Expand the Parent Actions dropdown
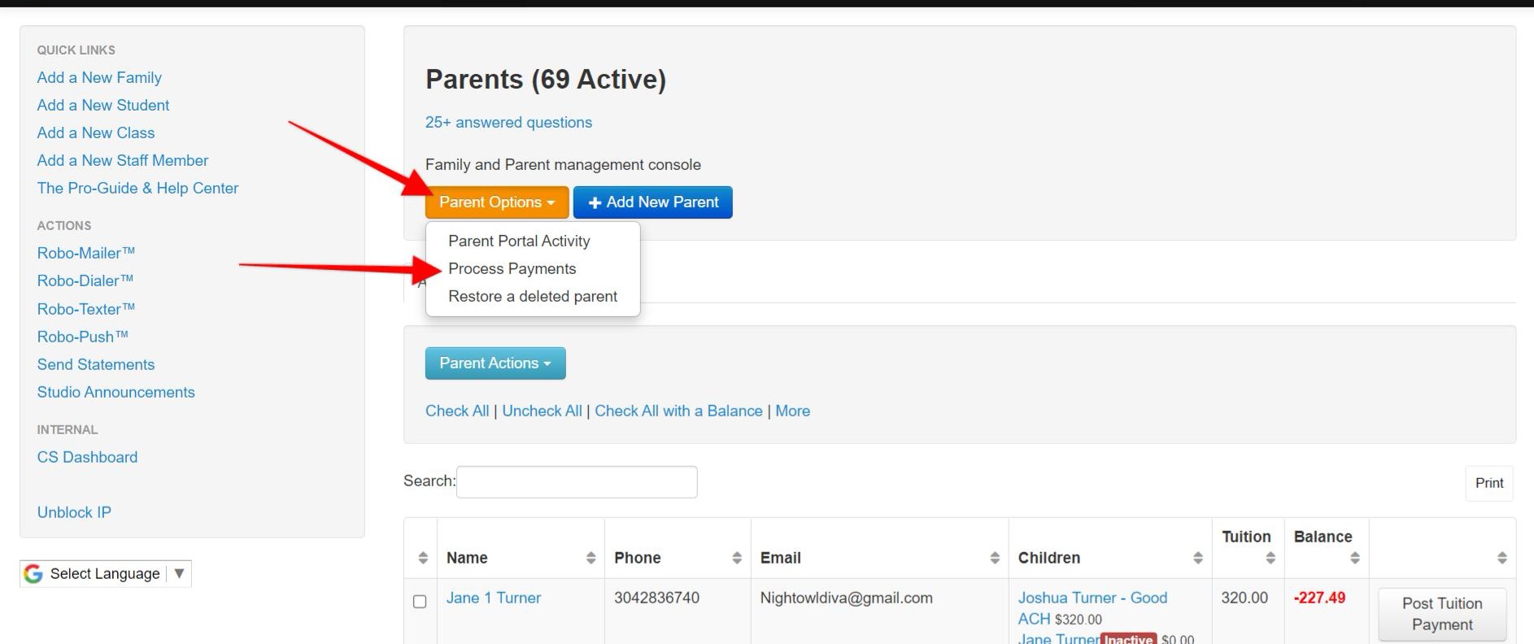 click(x=495, y=363)
